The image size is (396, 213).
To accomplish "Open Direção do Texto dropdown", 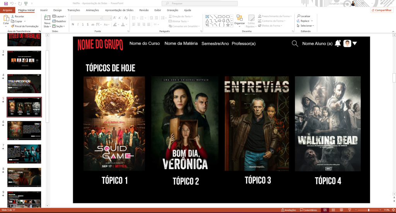I will point(181,16).
